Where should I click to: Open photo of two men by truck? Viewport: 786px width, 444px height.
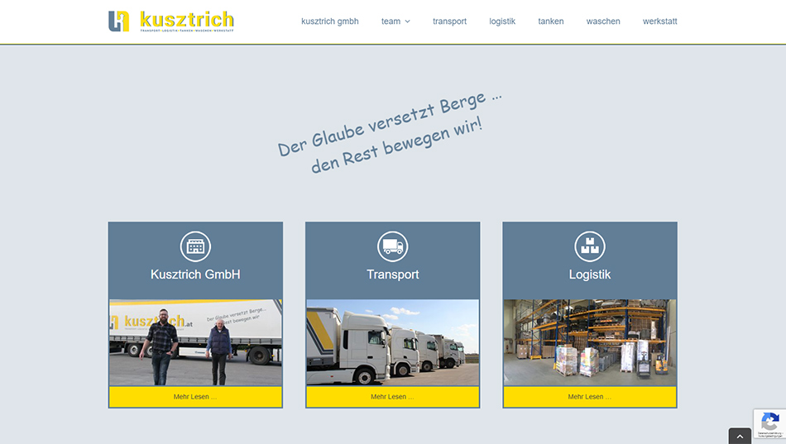coord(195,343)
